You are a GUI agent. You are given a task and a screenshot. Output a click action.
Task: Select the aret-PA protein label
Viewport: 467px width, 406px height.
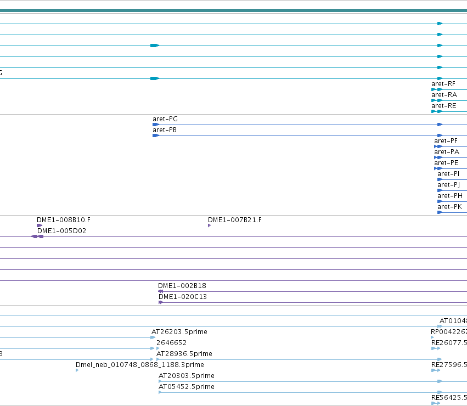point(447,152)
